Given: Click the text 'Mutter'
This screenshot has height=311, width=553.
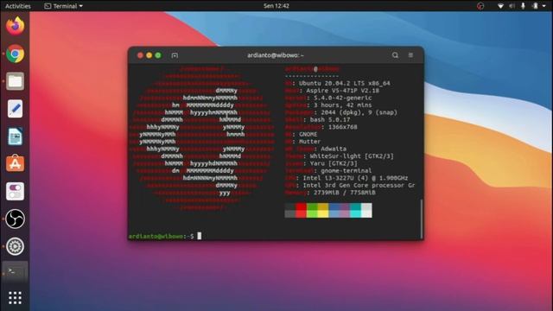Looking at the screenshot, I should pos(309,142).
